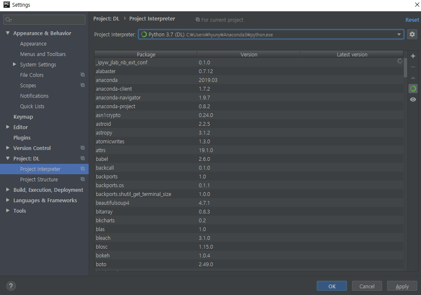Click the copy icon beside Version Control
Screen dimensions: 421x295
(83, 148)
